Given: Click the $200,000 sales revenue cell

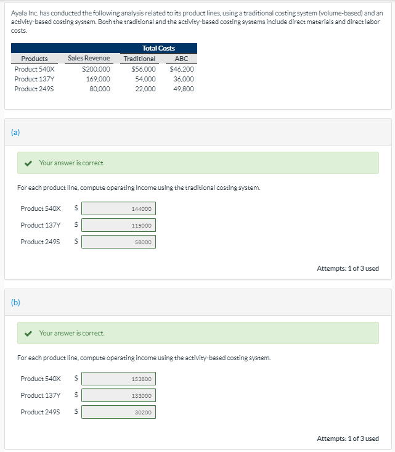Looking at the screenshot, I should [96, 69].
